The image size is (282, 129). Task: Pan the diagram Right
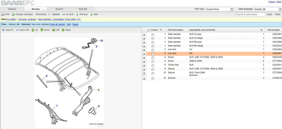tap(66, 30)
